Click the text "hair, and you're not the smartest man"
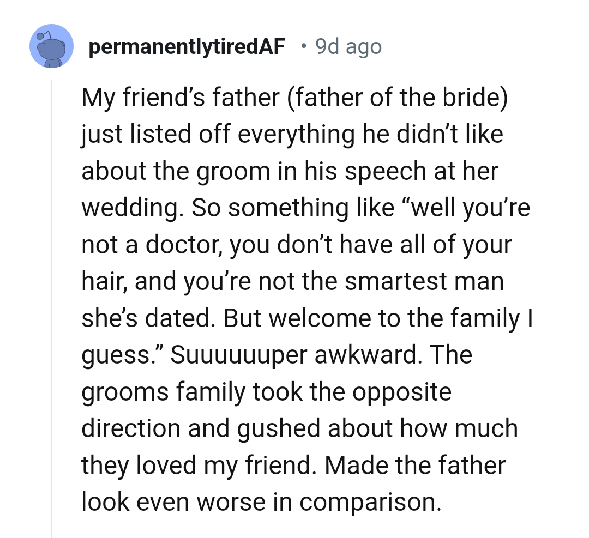The image size is (589, 538). tap(292, 281)
